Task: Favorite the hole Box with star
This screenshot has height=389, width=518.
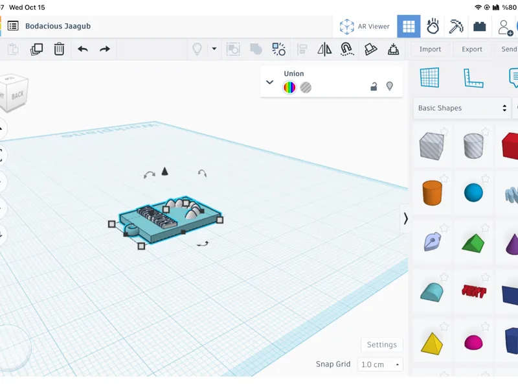Action: point(444,132)
